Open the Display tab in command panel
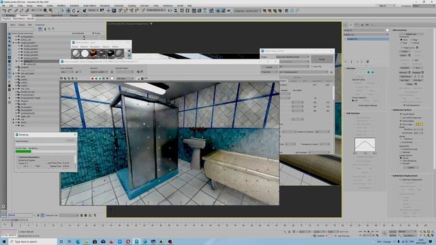 coord(367,24)
